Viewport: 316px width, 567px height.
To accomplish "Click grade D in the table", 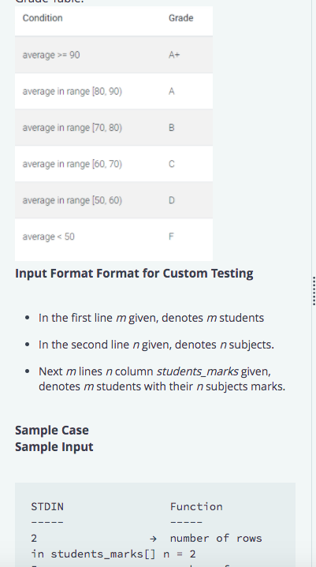I will [172, 200].
